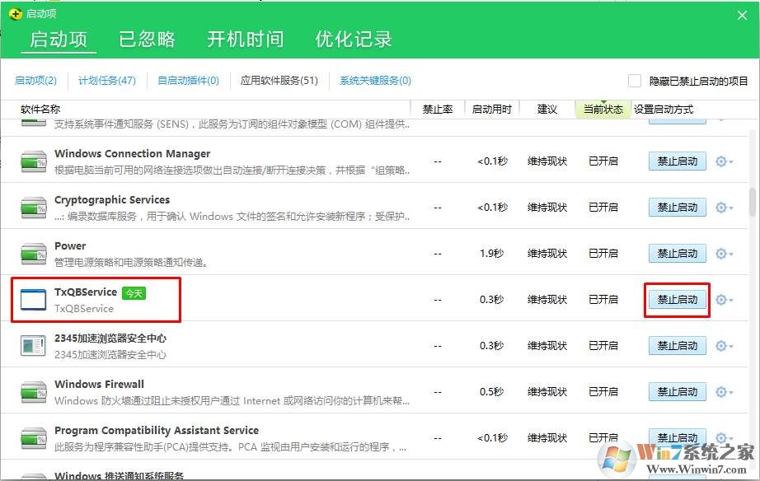Viewport: 760px width, 481px height.
Task: Click the Power service icon
Action: pos(34,254)
